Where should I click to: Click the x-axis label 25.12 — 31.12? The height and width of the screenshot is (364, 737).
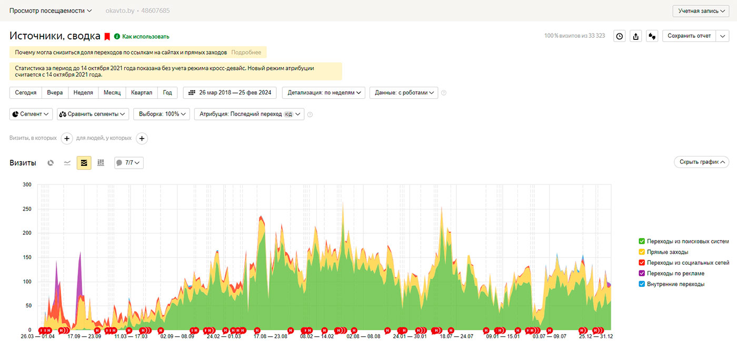[595, 336]
